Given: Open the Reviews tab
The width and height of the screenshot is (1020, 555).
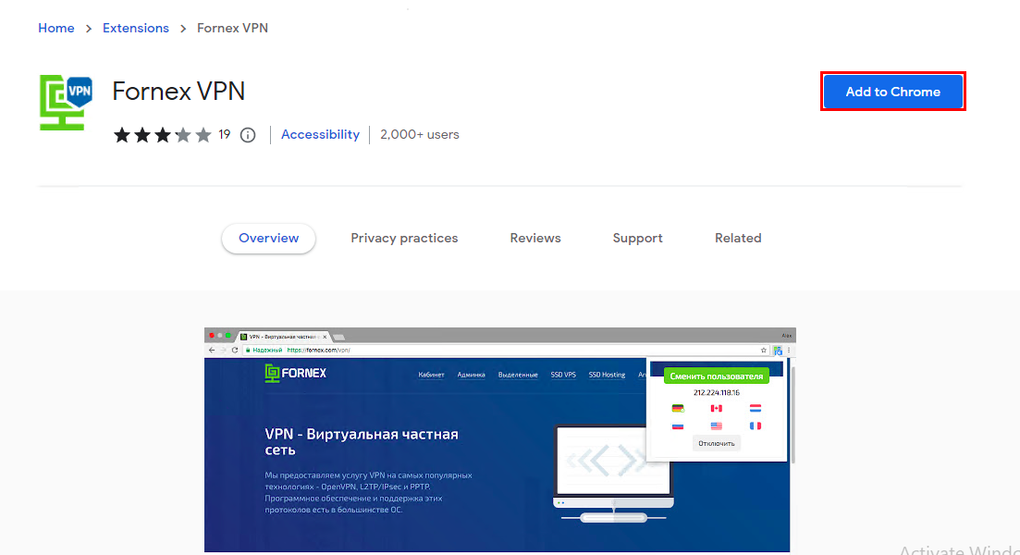Looking at the screenshot, I should [535, 238].
